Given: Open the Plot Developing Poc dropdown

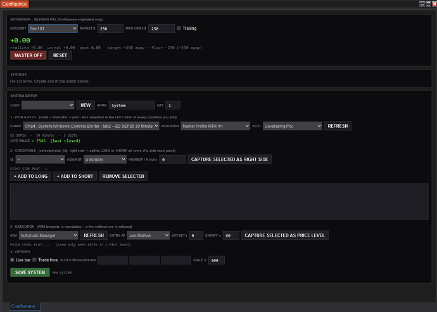Looking at the screenshot, I should point(293,126).
